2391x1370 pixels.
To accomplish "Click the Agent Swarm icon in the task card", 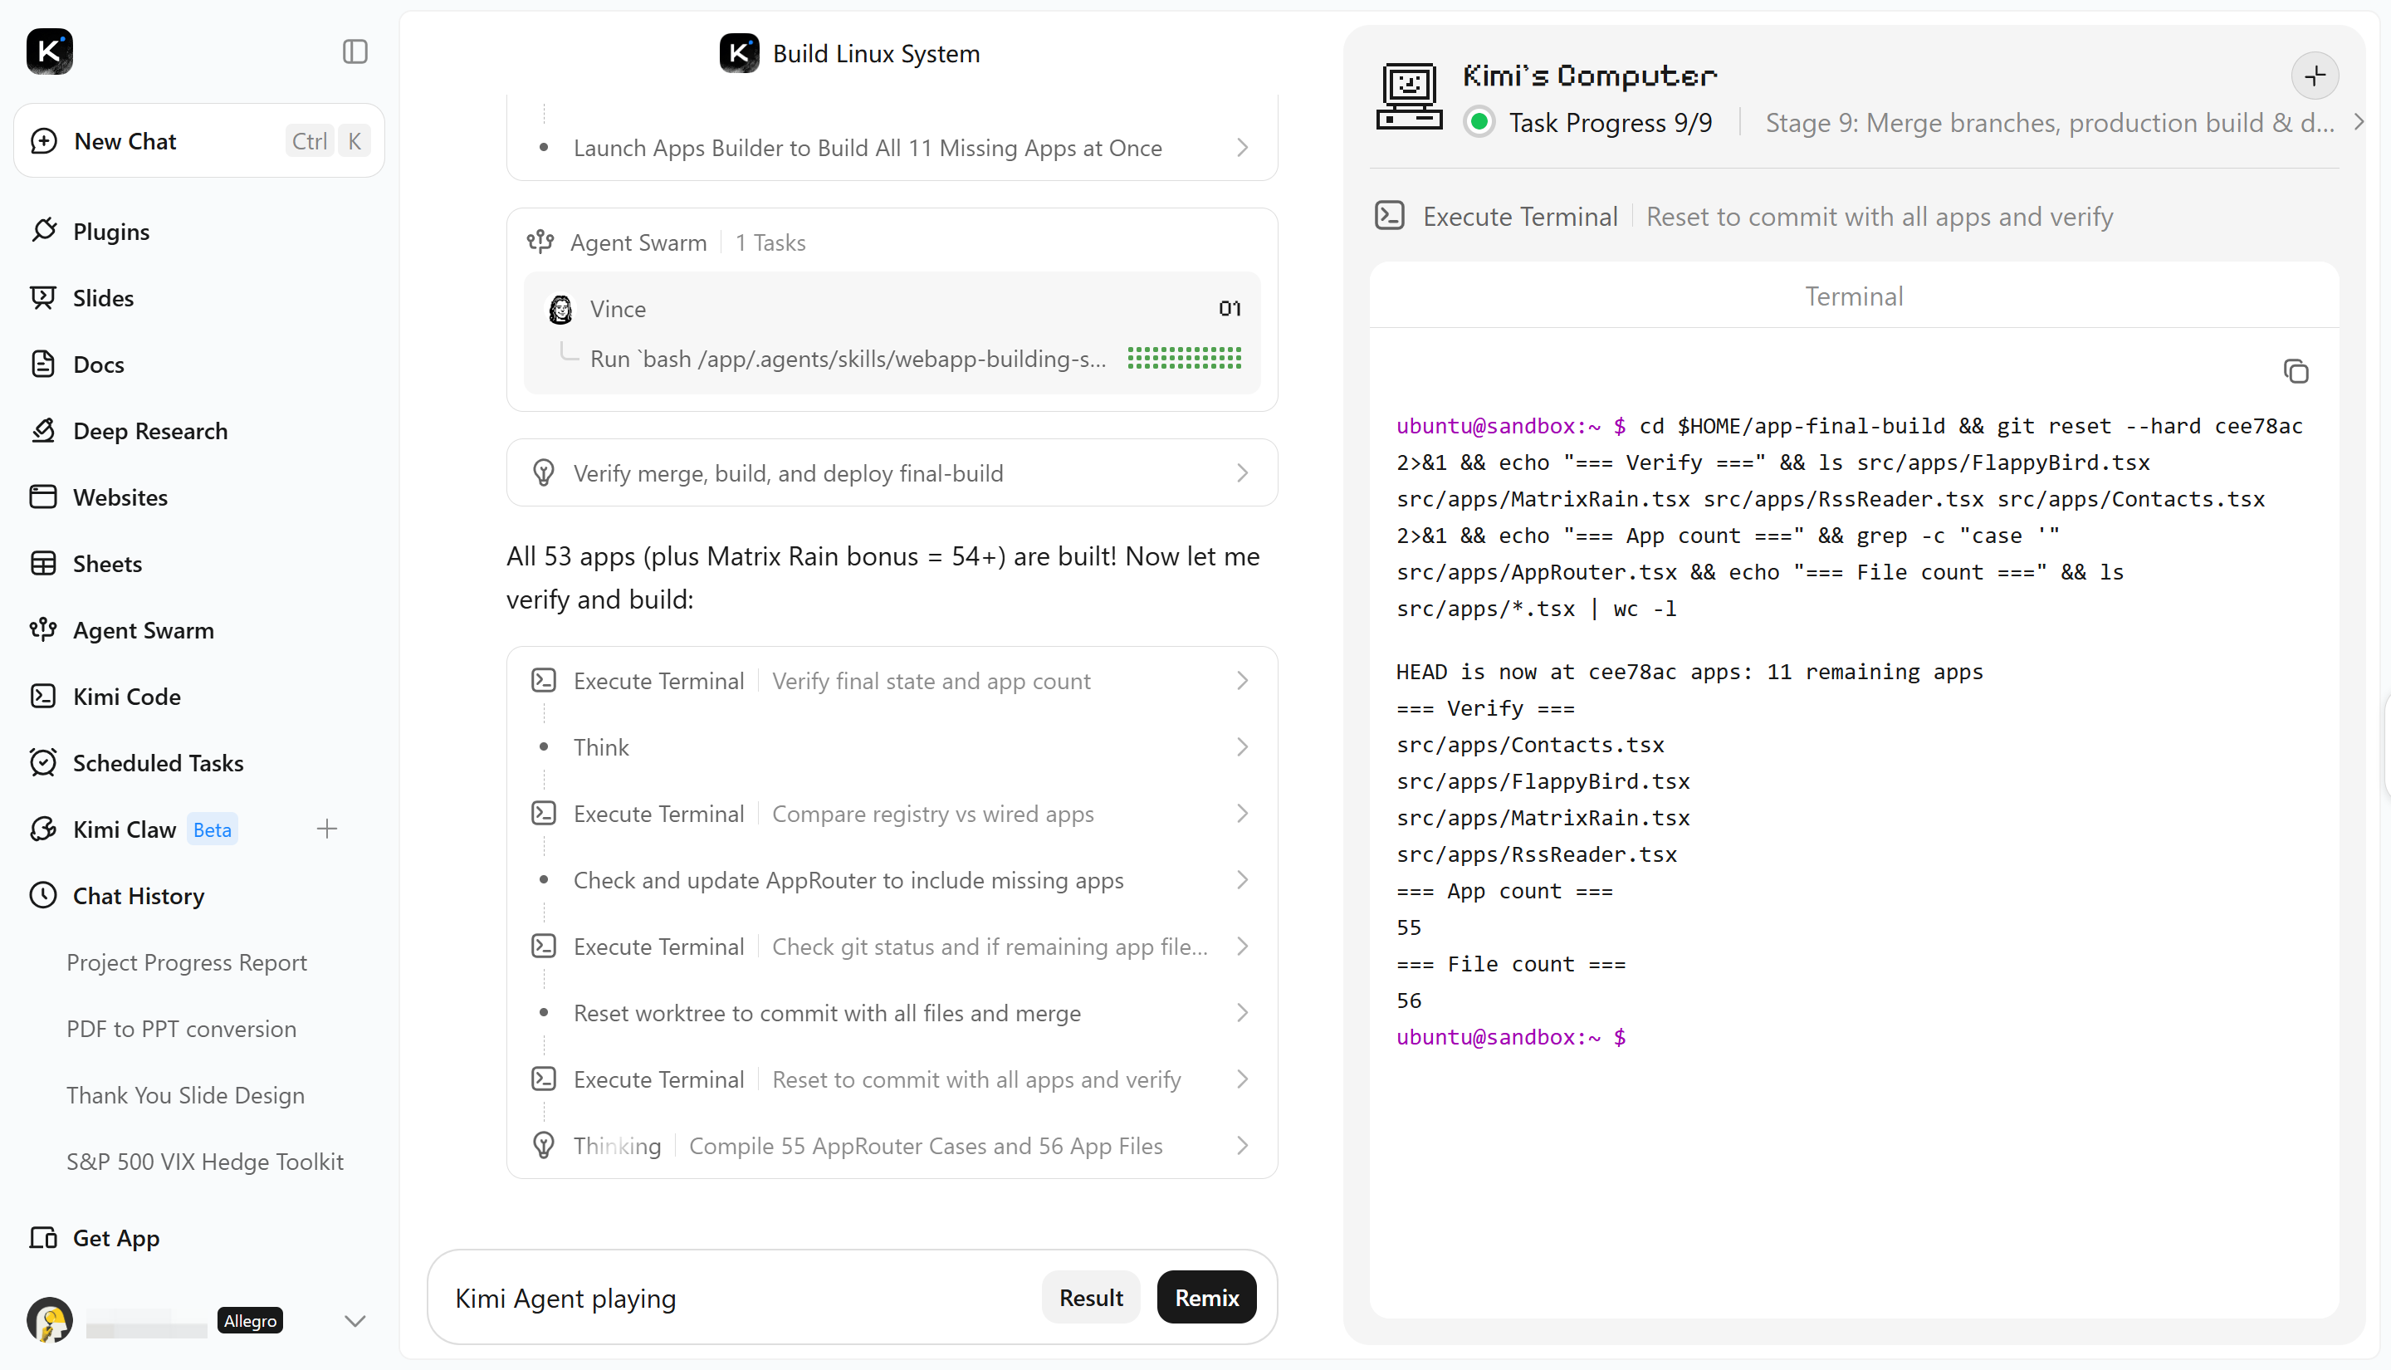I will [x=540, y=242].
